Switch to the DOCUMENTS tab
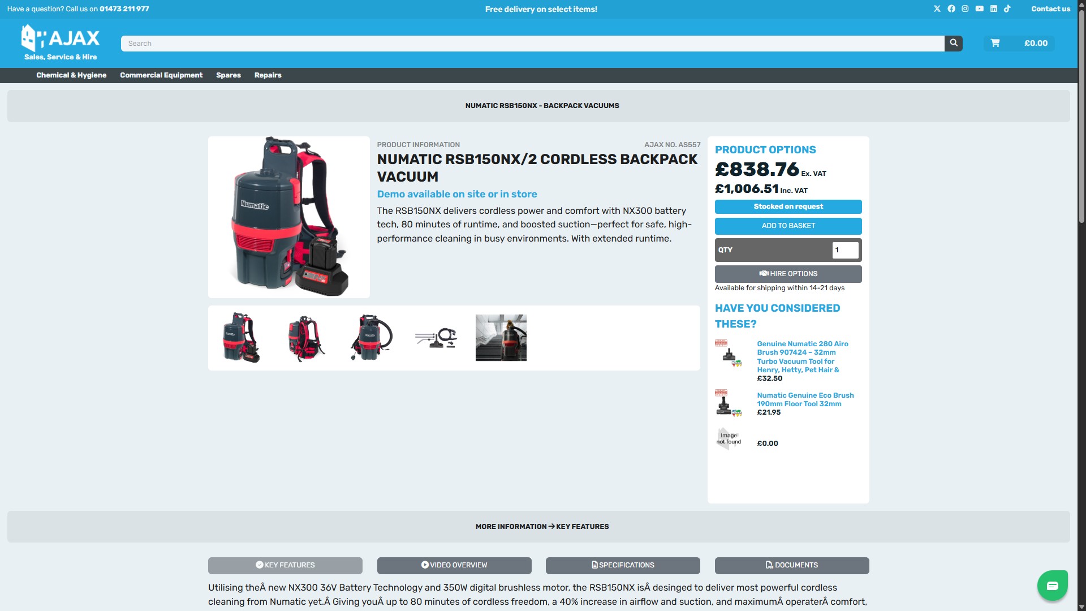The image size is (1086, 611). coord(792,565)
